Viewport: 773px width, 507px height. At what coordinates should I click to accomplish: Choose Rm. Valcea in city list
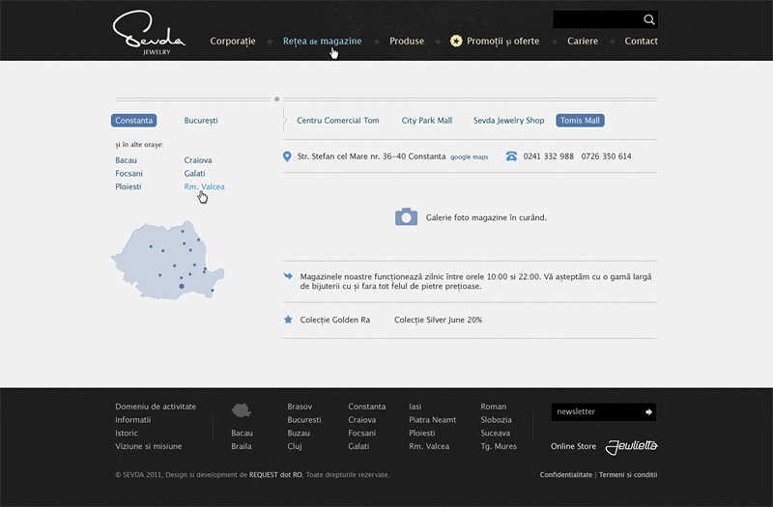click(x=204, y=186)
